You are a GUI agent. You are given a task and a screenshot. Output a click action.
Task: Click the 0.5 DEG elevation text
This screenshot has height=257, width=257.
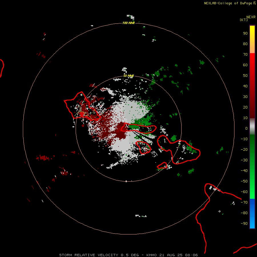(130, 255)
